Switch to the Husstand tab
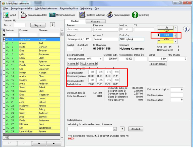This screenshot has width=194, height=148. (96, 21)
